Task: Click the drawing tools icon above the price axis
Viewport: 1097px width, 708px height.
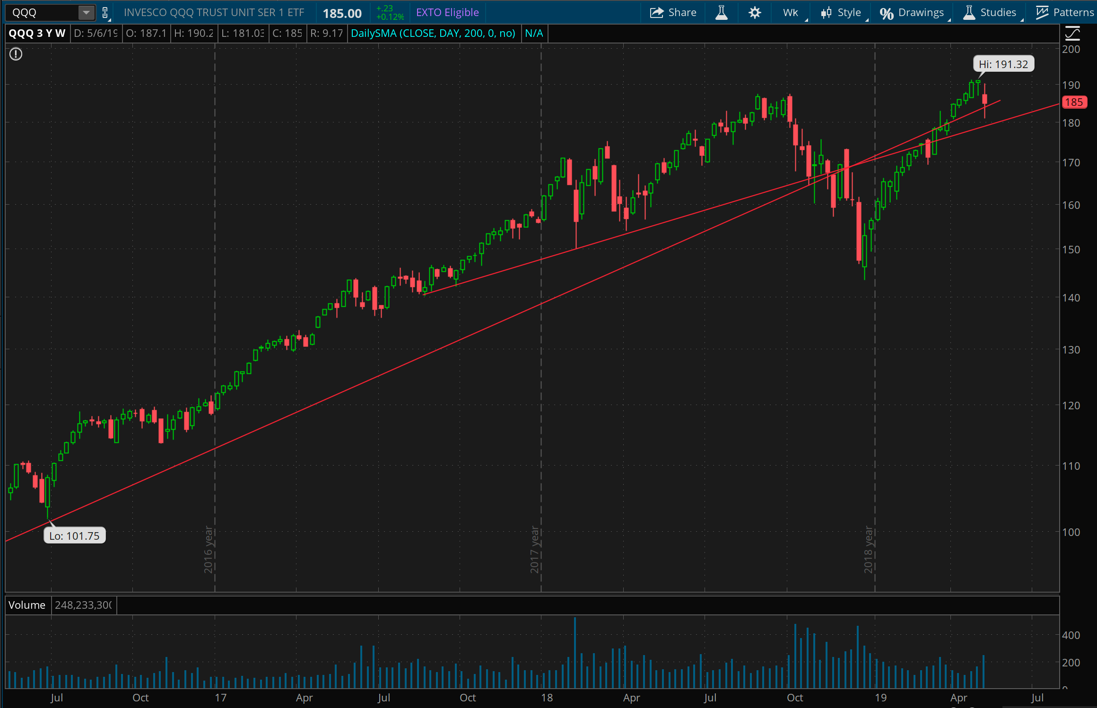Action: coord(1072,33)
